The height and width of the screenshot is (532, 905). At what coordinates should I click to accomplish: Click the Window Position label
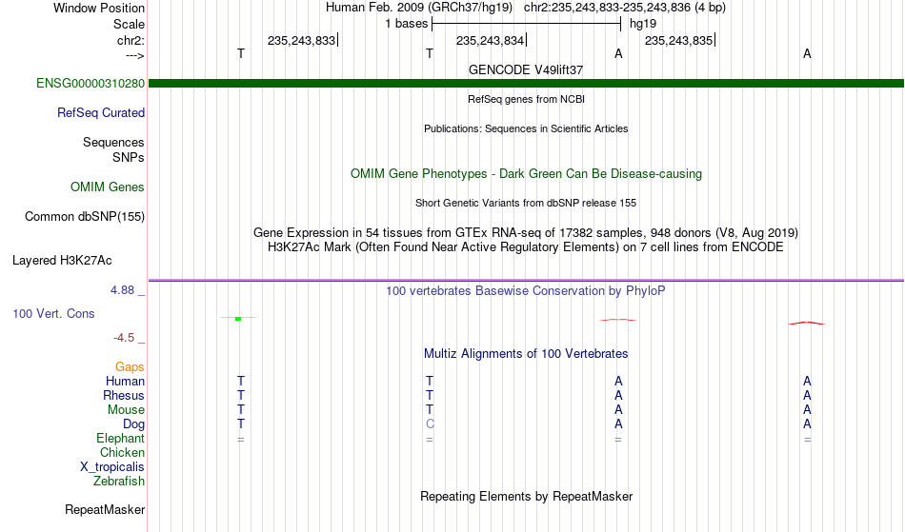[99, 8]
